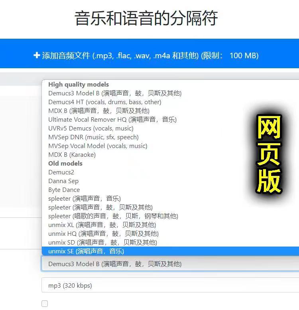Click the 添加音频文件 upload button
The width and height of the screenshot is (299, 310).
tap(149, 53)
